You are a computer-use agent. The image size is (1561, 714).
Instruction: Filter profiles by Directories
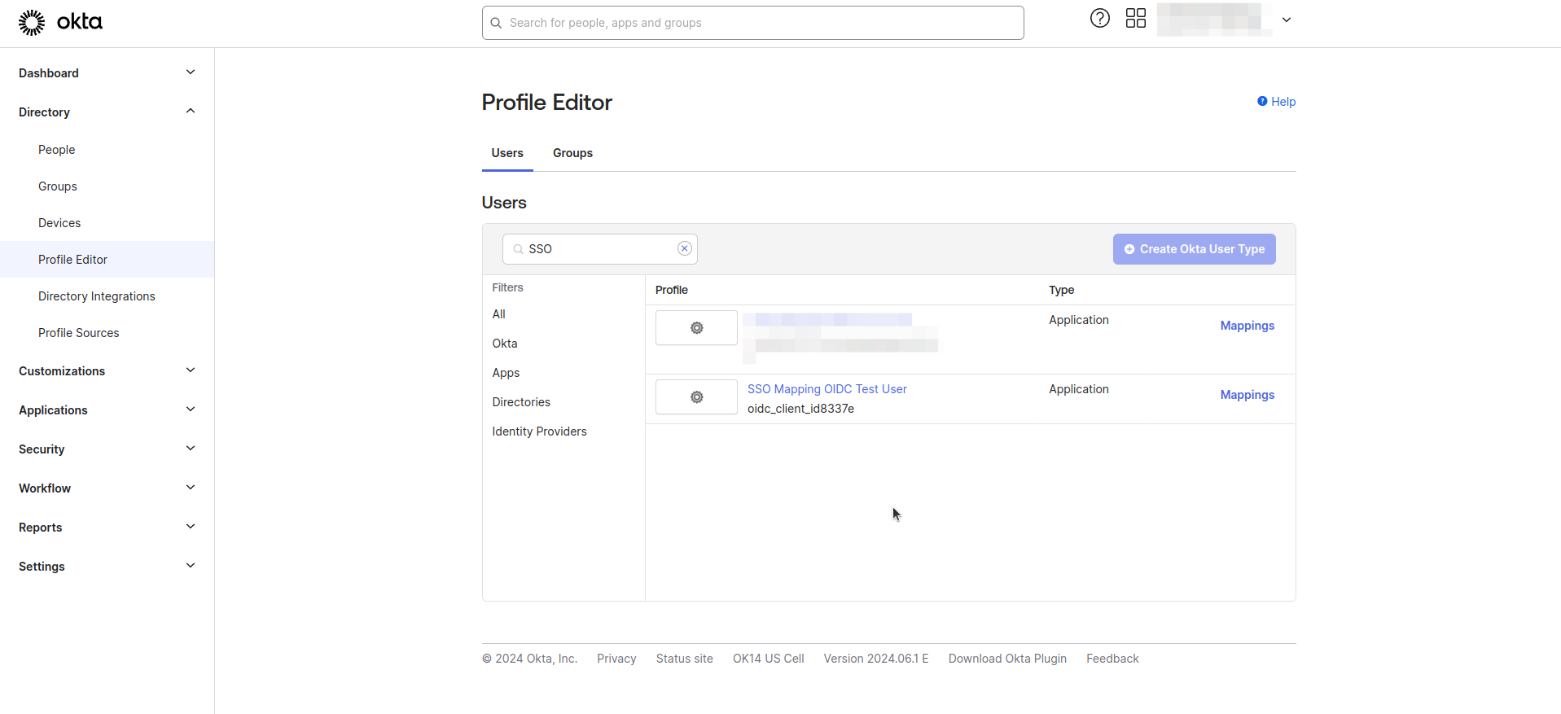coord(521,402)
